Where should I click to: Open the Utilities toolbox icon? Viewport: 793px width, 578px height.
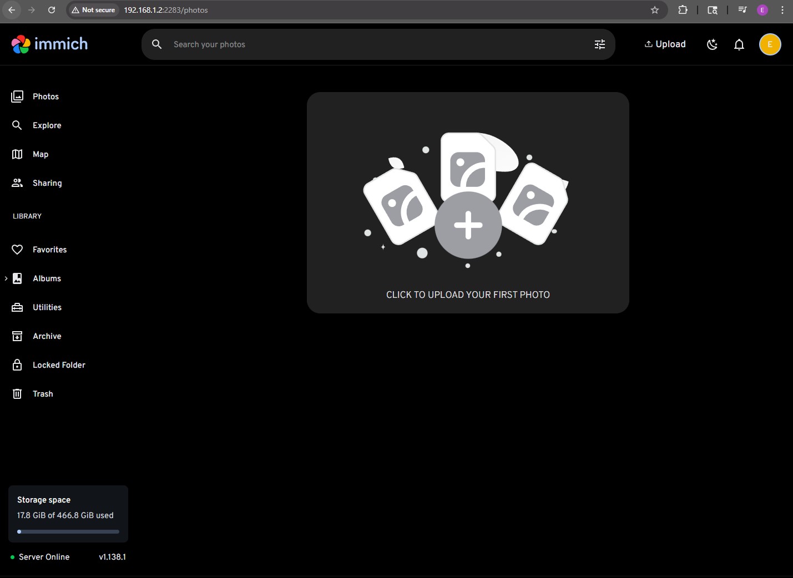(17, 307)
